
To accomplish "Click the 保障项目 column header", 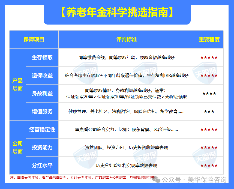I will click(33, 39).
